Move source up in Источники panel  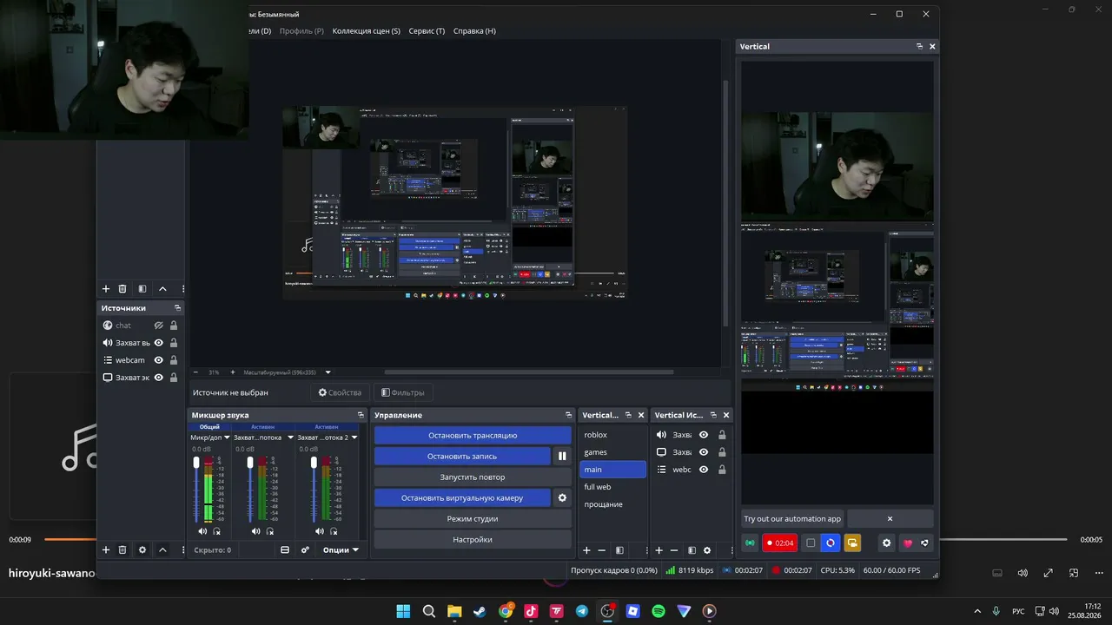[162, 549]
